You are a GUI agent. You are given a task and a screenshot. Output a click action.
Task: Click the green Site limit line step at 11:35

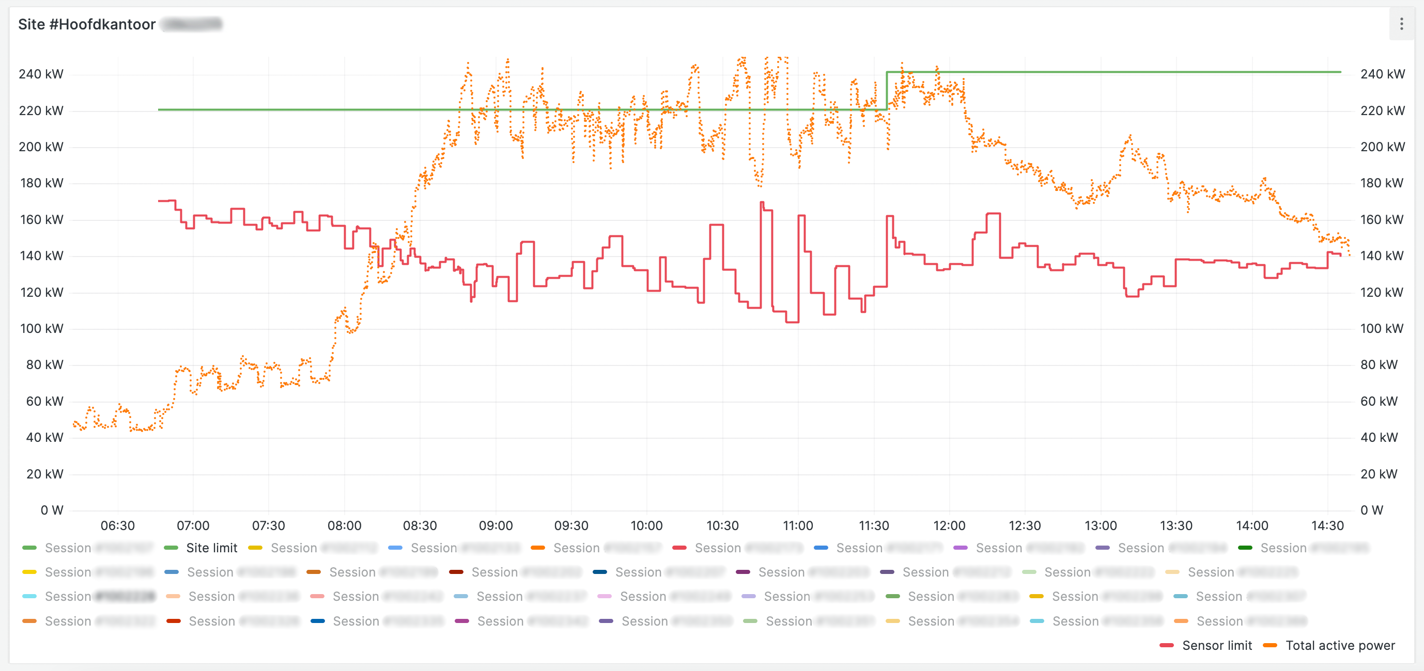click(887, 91)
